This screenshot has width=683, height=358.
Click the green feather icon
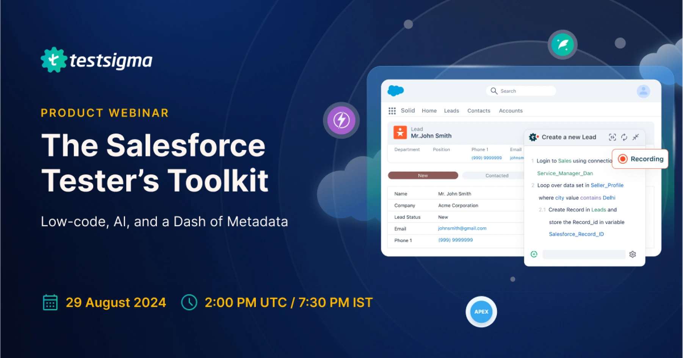(562, 44)
